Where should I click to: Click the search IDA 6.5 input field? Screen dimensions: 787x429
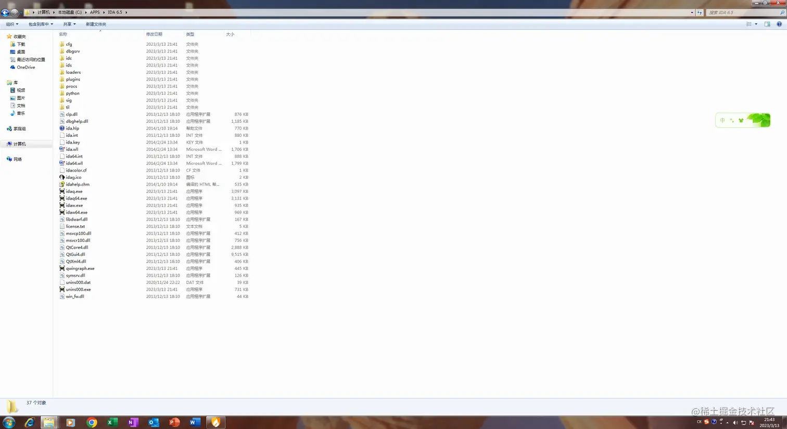pyautogui.click(x=742, y=12)
